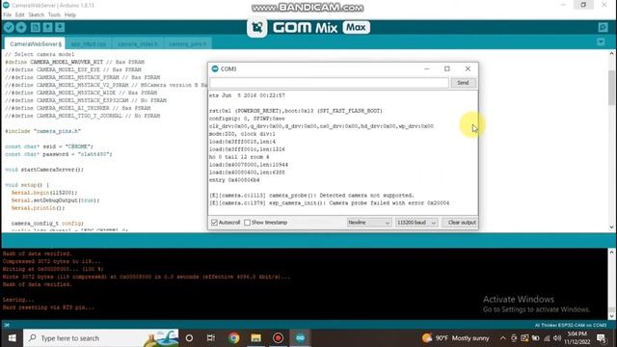Open the 5:04 PM clock and date
Image resolution: width=617 pixels, height=347 pixels.
[577, 338]
